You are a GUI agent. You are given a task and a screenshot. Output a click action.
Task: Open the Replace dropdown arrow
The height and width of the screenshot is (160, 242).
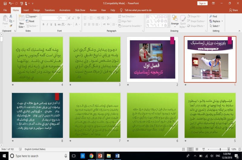(222, 21)
